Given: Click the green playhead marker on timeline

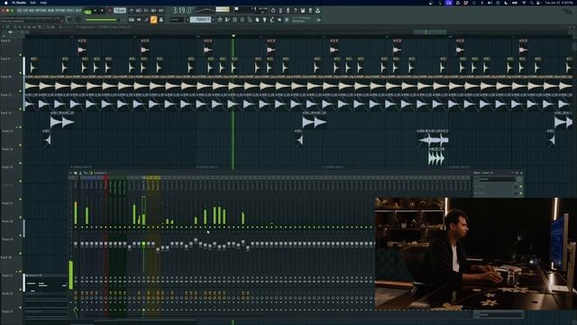Looking at the screenshot, I should 233,36.
